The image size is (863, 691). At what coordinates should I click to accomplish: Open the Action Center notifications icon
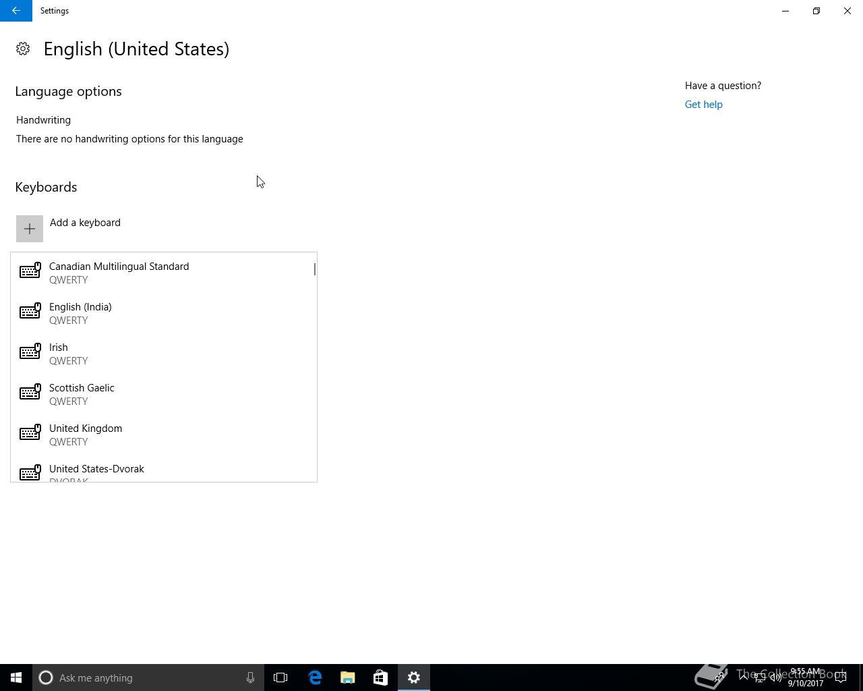[x=841, y=678]
